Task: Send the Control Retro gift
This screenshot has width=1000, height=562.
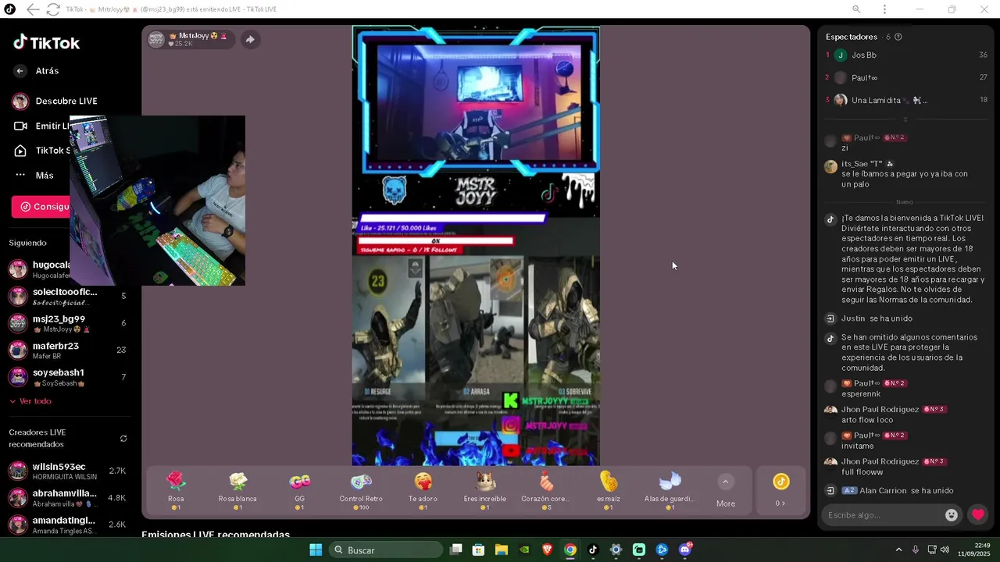Action: point(361,492)
